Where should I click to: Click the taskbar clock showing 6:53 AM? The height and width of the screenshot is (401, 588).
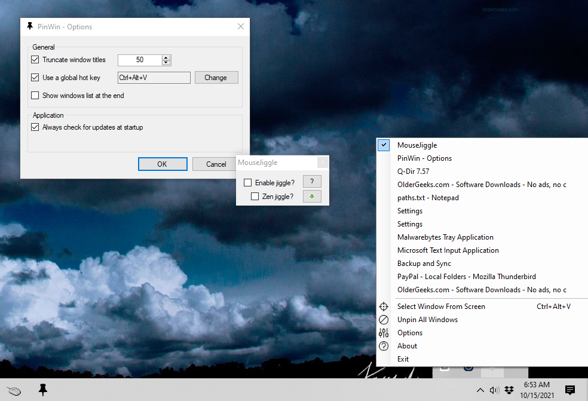(x=537, y=390)
